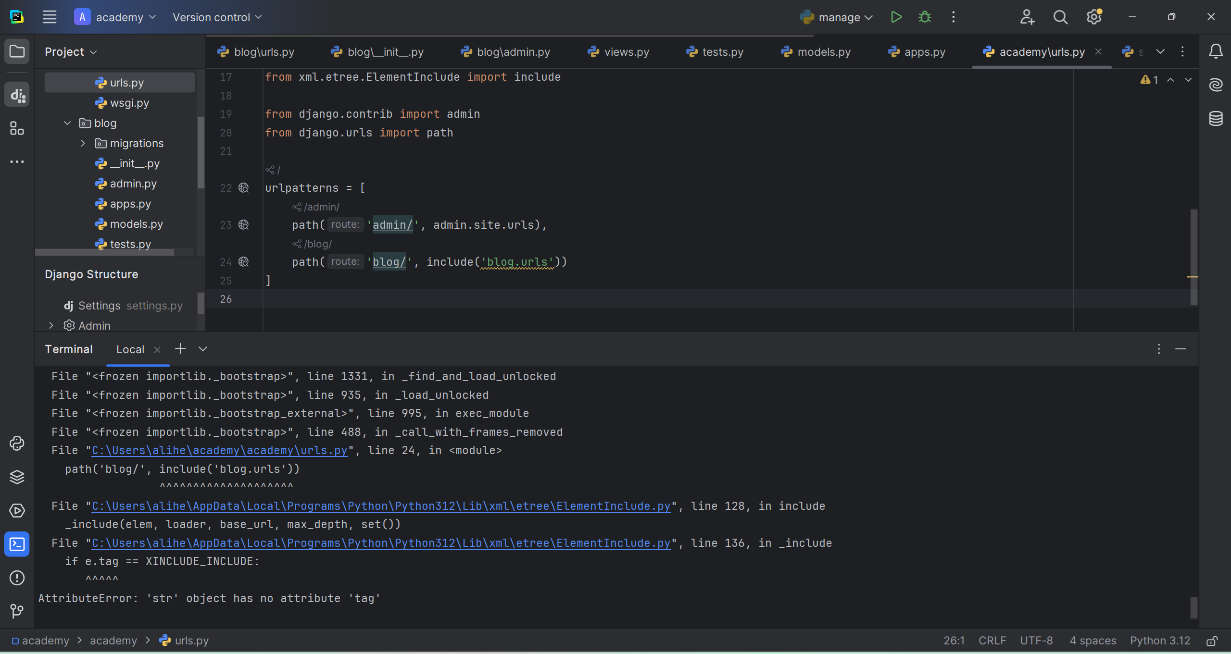The image size is (1231, 654).
Task: Switch to models.py tab
Action: 816,52
